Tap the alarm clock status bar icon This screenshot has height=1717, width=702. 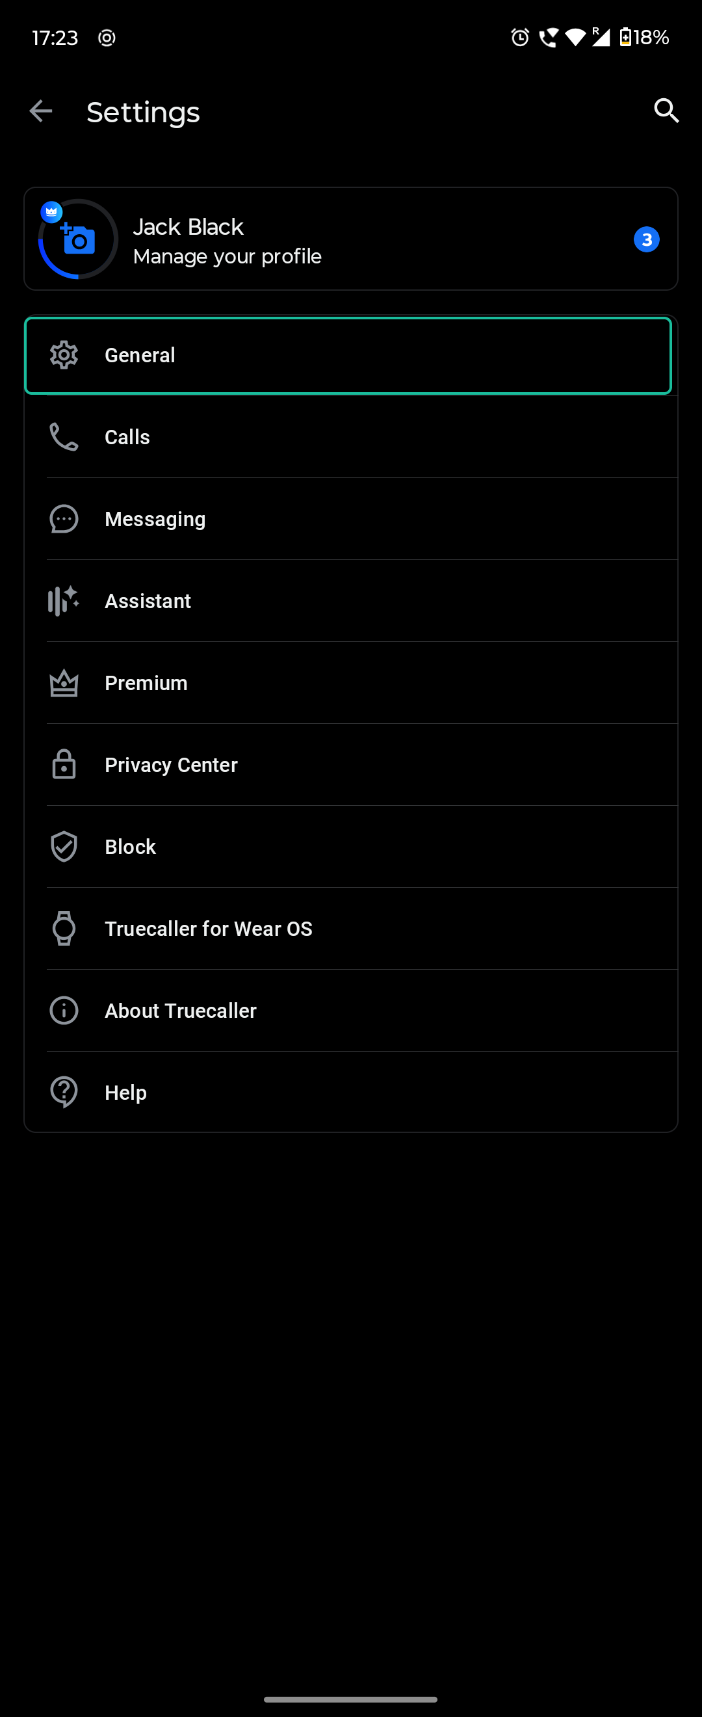(x=520, y=37)
